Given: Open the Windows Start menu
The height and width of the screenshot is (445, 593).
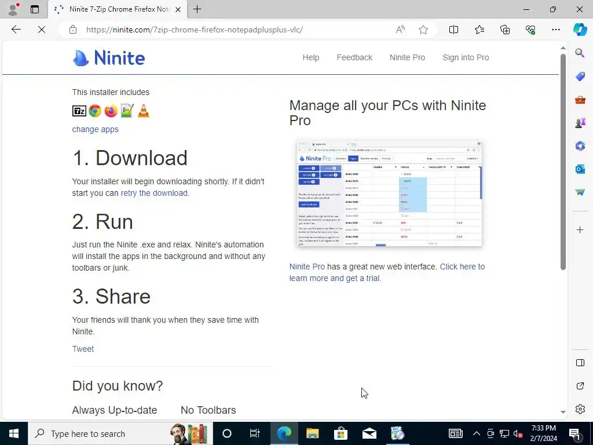Looking at the screenshot, I should click(x=14, y=433).
